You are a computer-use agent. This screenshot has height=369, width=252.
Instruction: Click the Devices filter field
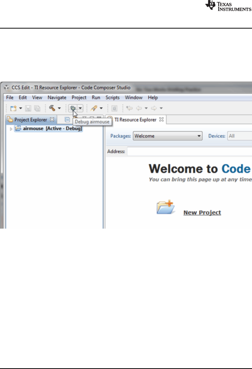tap(239, 136)
